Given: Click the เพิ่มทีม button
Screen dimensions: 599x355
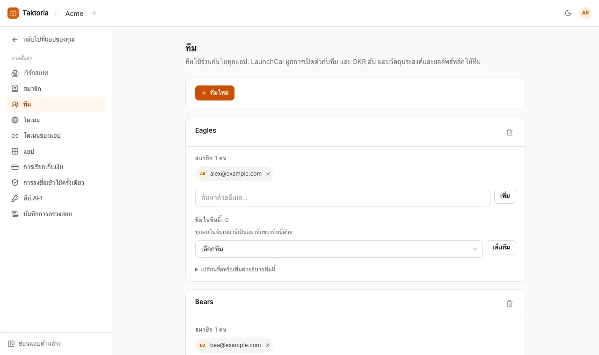Looking at the screenshot, I should click(501, 248).
